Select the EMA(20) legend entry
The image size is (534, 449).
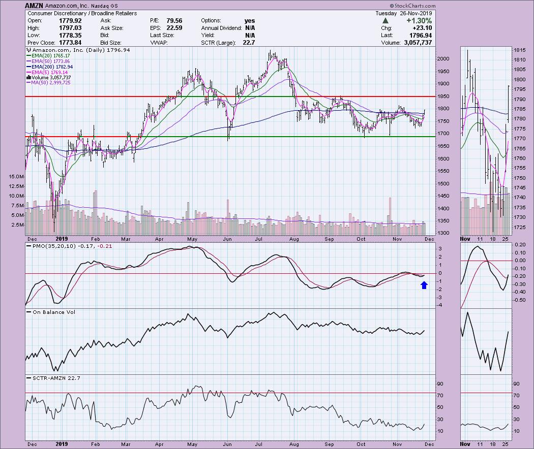[x=49, y=57]
